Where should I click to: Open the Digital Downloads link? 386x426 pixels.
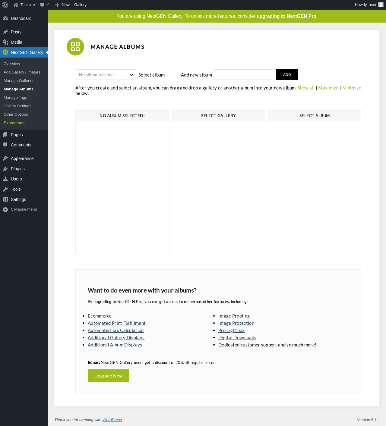click(x=237, y=338)
